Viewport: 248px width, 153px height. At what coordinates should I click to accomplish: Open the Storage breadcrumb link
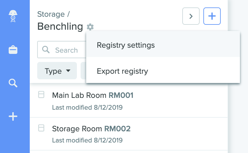[51, 14]
